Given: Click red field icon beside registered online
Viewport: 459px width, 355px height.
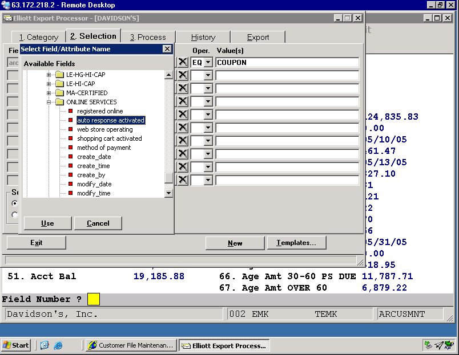Looking at the screenshot, I should tap(71, 111).
